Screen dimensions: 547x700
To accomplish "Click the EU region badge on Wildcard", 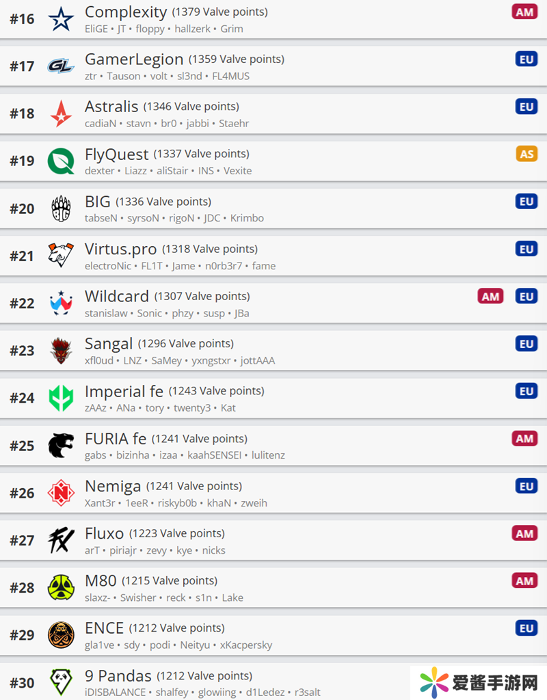I will [526, 297].
